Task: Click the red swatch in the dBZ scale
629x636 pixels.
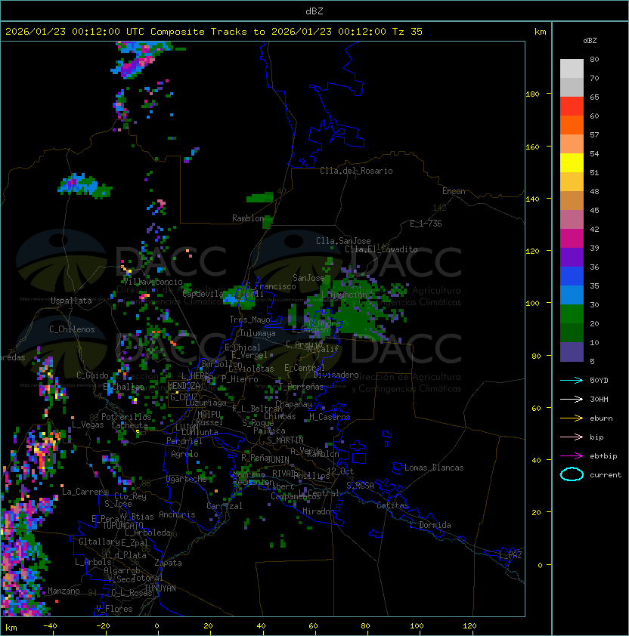Action: [x=572, y=107]
